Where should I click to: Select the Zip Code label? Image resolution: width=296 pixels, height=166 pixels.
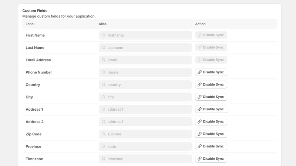tap(34, 134)
